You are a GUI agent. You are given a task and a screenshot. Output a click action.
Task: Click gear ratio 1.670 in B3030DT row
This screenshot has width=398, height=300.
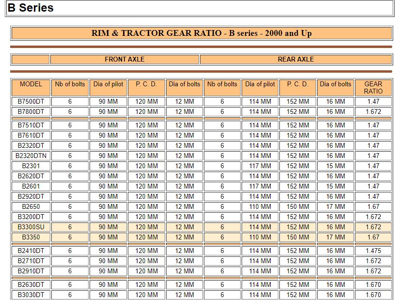373,295
